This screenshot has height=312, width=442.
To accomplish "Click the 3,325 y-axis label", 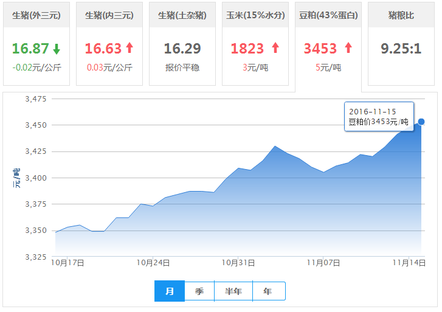I will [36, 257].
